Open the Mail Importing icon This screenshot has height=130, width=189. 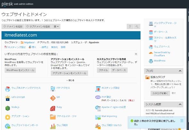pyautogui.click(x=98, y=117)
